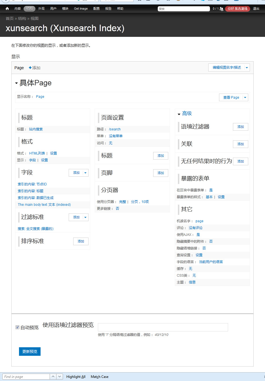This screenshot has height=381, width=265.
Task: Open the 你好 东方龙马 account button
Action: tap(237, 9)
